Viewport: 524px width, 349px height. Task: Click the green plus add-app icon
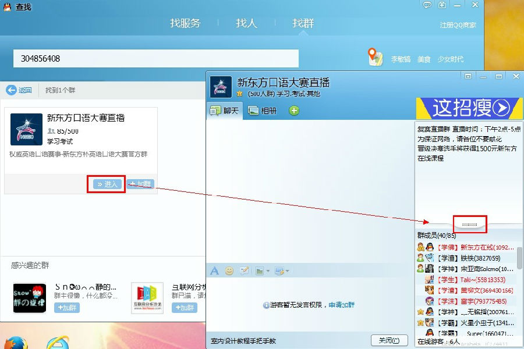pos(294,111)
